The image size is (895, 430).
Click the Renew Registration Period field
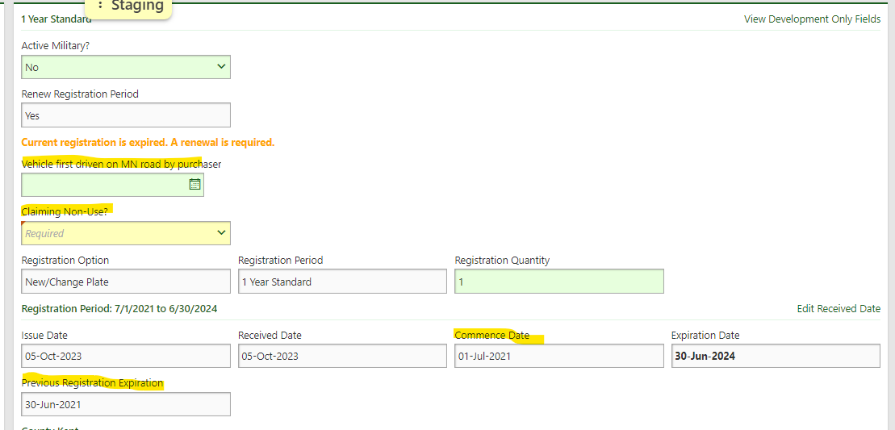pos(126,115)
